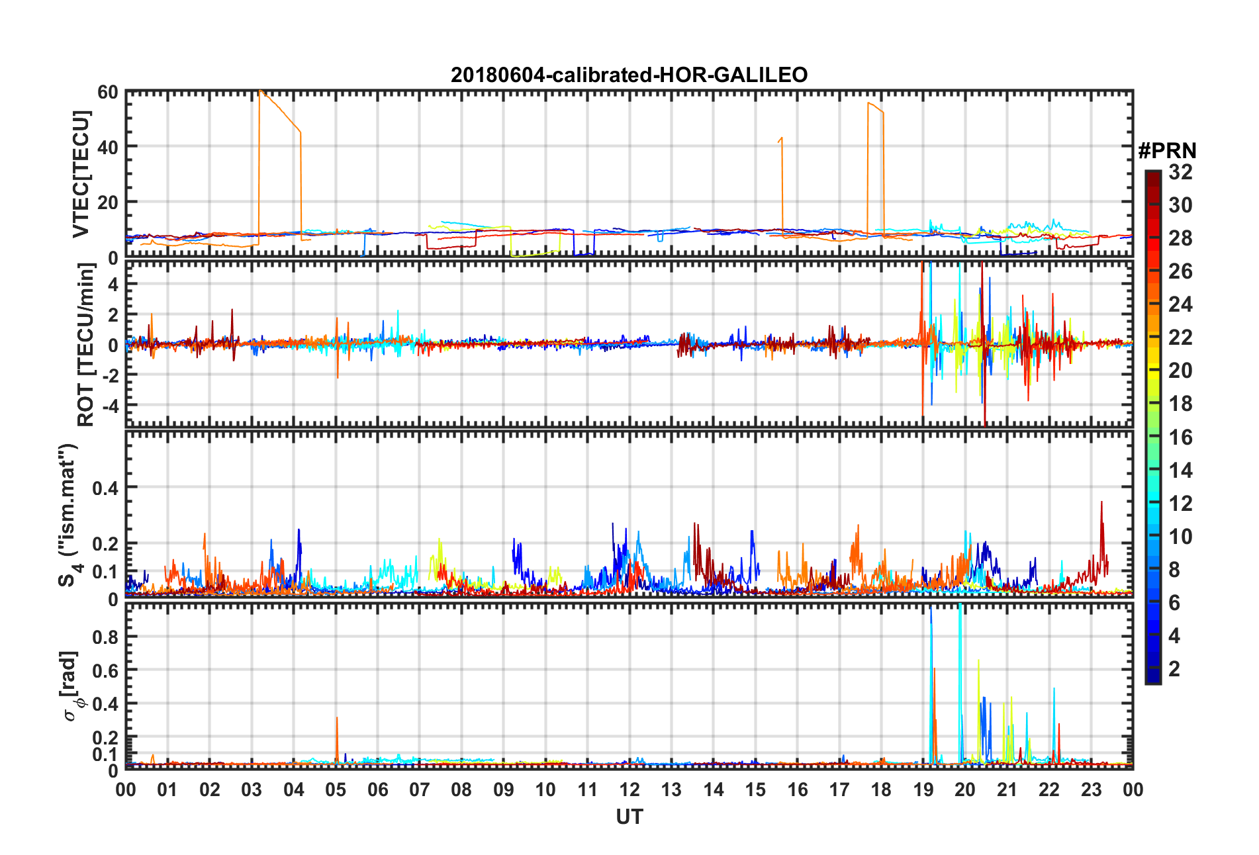The width and height of the screenshot is (1259, 855).
Task: Click the ROT axis tick label -2
Action: click(x=109, y=375)
